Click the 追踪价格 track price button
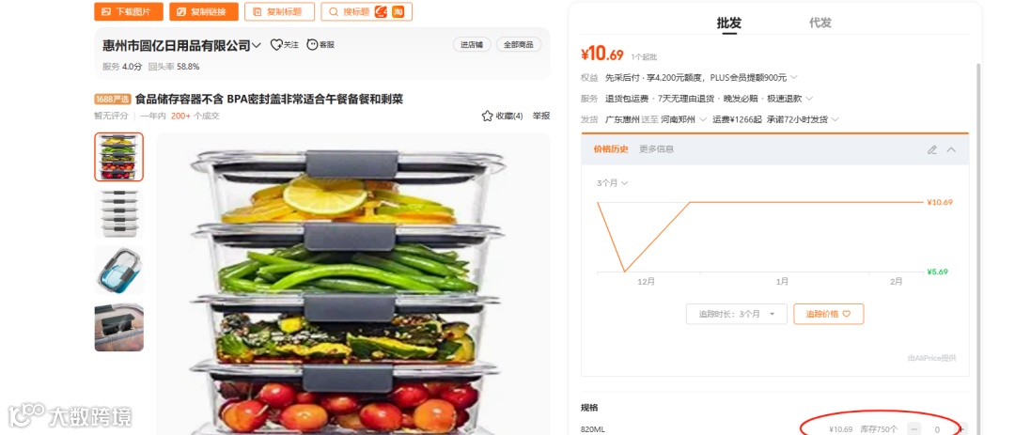 tap(829, 314)
